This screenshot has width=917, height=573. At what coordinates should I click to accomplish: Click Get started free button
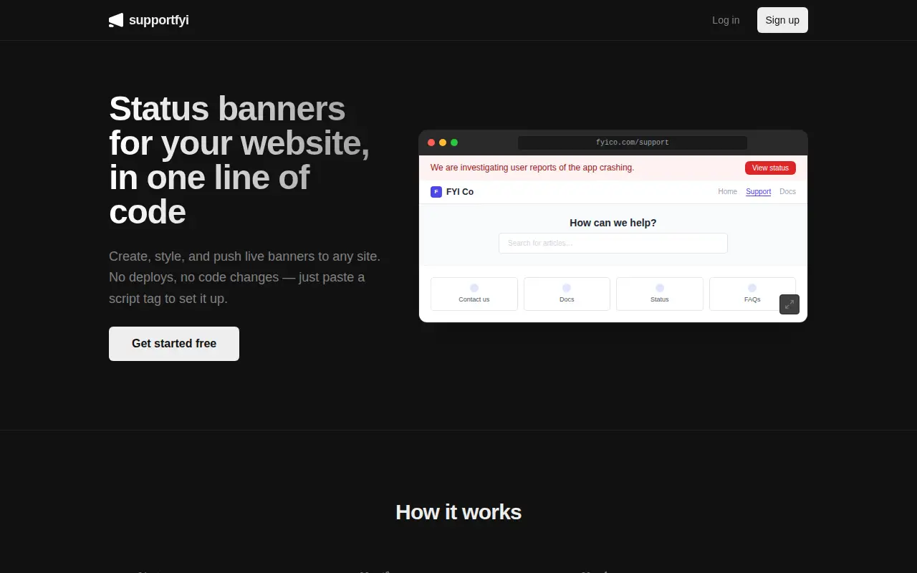(x=174, y=344)
